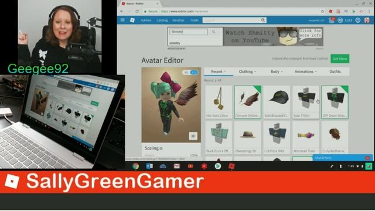This screenshot has width=375, height=211.
Task: Open Gmail from the shelf
Action: click(176, 166)
